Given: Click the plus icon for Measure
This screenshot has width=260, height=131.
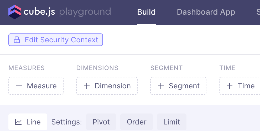Looking at the screenshot, I should (x=19, y=86).
